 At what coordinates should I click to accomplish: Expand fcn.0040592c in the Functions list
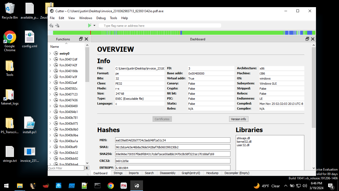[50, 89]
